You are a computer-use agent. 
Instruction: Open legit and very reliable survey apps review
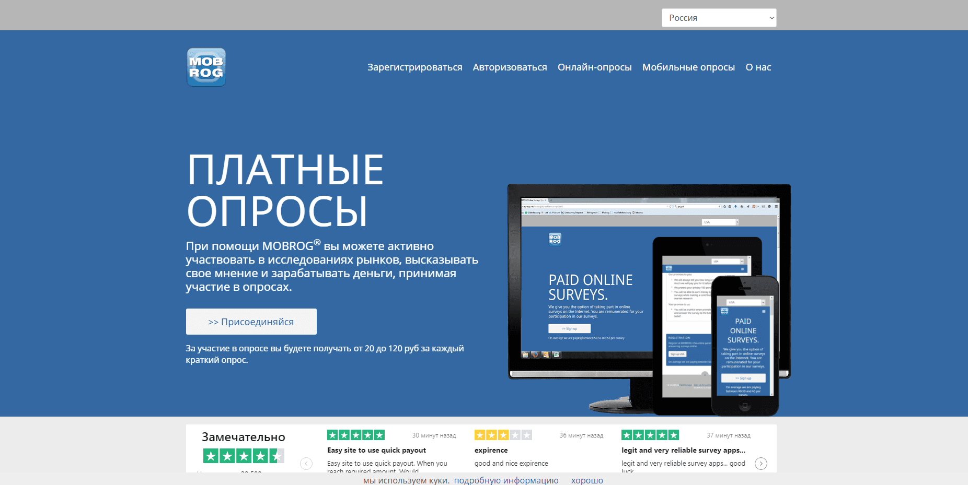[x=683, y=450]
